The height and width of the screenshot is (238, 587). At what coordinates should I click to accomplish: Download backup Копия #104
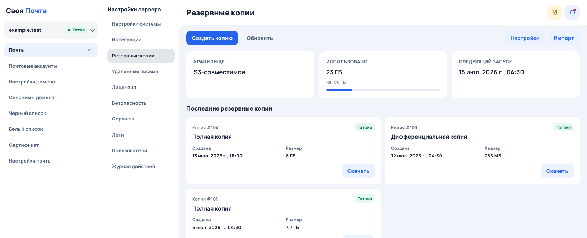point(358,171)
